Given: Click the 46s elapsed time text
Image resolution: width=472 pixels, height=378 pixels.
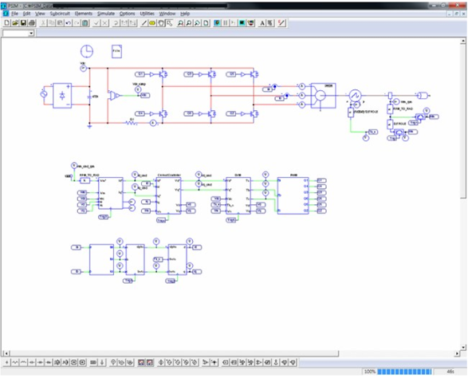Looking at the screenshot, I should (450, 372).
